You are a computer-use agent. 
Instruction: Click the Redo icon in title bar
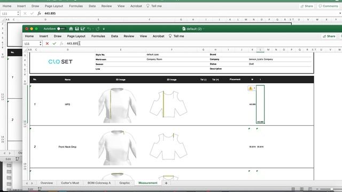click(97, 29)
